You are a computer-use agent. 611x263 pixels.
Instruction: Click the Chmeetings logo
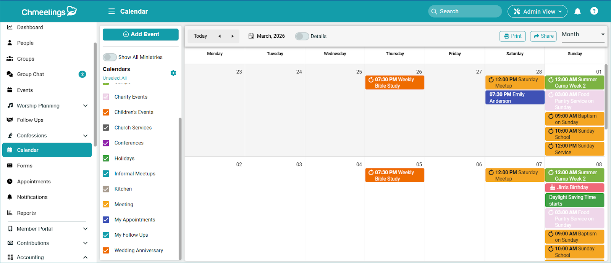tap(49, 11)
